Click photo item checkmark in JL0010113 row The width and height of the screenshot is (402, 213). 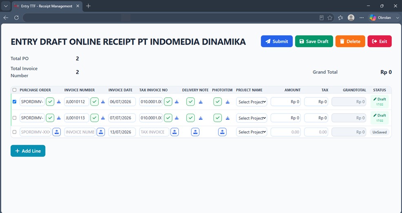click(x=218, y=118)
